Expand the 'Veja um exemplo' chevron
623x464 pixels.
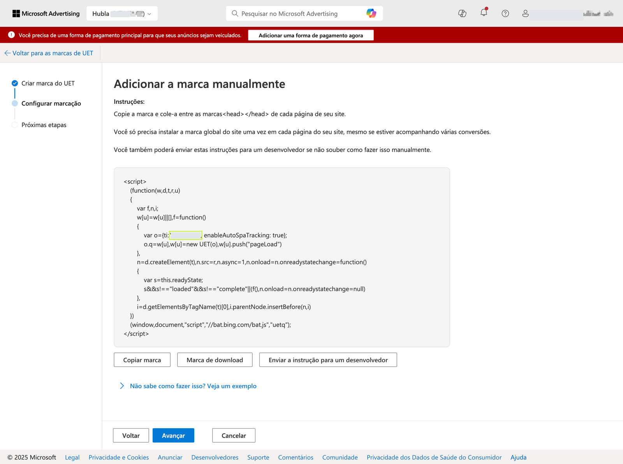[122, 386]
